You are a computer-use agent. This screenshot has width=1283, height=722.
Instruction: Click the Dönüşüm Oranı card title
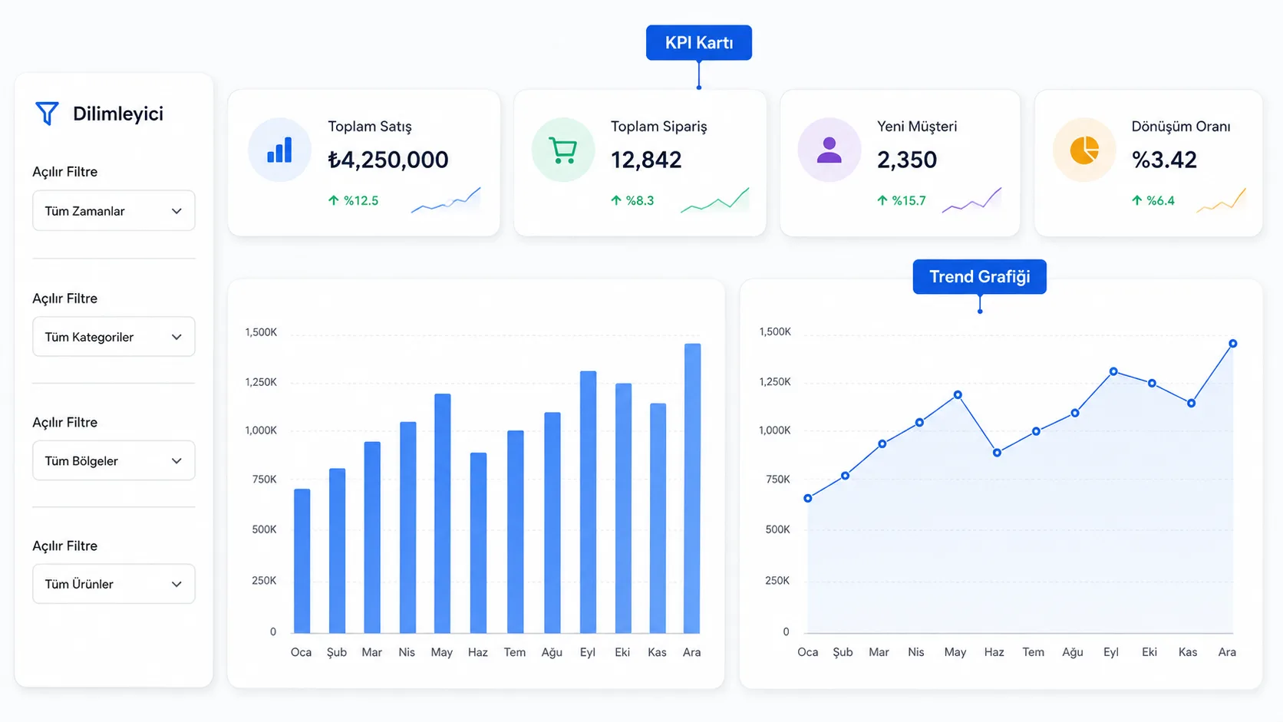click(1181, 127)
